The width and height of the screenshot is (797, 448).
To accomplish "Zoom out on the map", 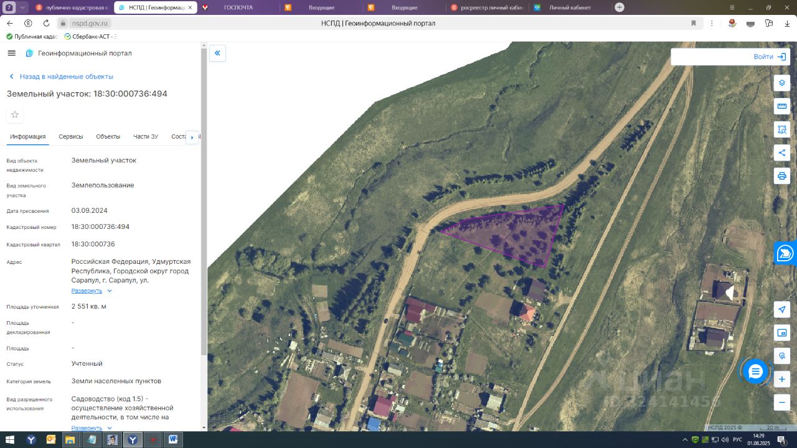I will (x=782, y=403).
